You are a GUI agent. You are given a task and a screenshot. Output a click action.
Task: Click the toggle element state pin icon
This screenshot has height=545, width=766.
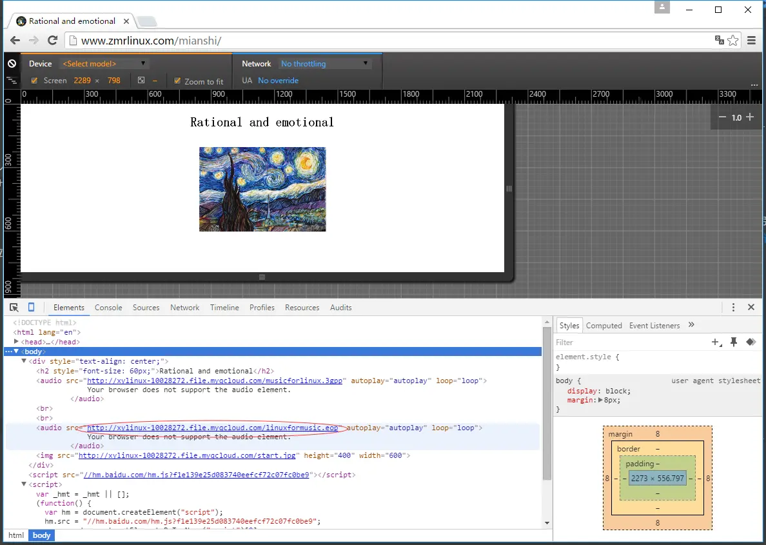(x=734, y=342)
